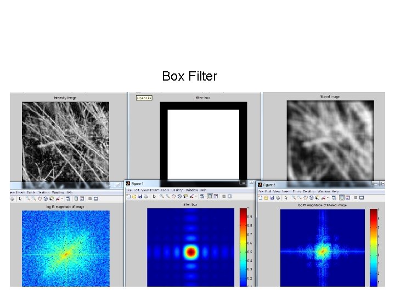The image size is (395, 296).
Task: Open File menu in right figure window
Action: pyautogui.click(x=261, y=191)
